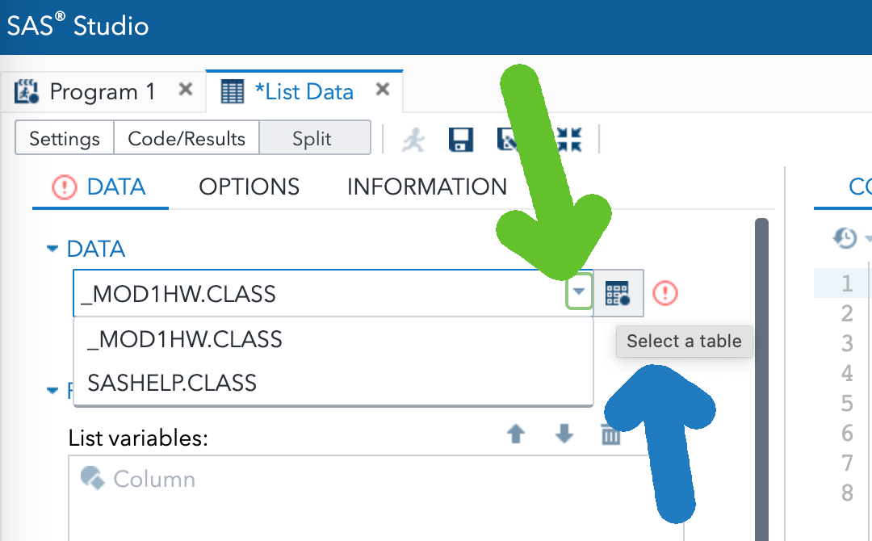Collapse the DATA section
Screen dimensions: 872x541
pyautogui.click(x=53, y=249)
